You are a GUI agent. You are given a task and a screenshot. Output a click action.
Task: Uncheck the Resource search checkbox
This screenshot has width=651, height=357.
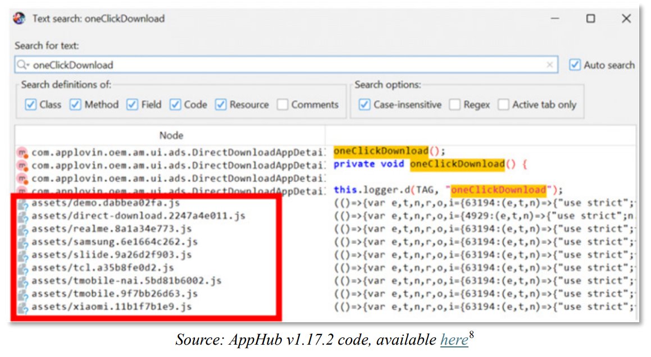tap(220, 104)
